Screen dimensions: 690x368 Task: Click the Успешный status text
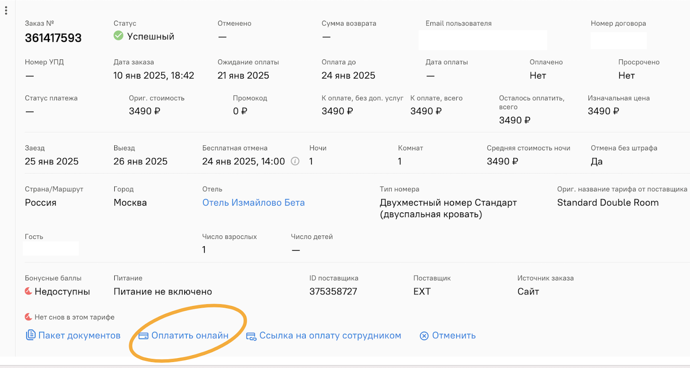pyautogui.click(x=151, y=37)
